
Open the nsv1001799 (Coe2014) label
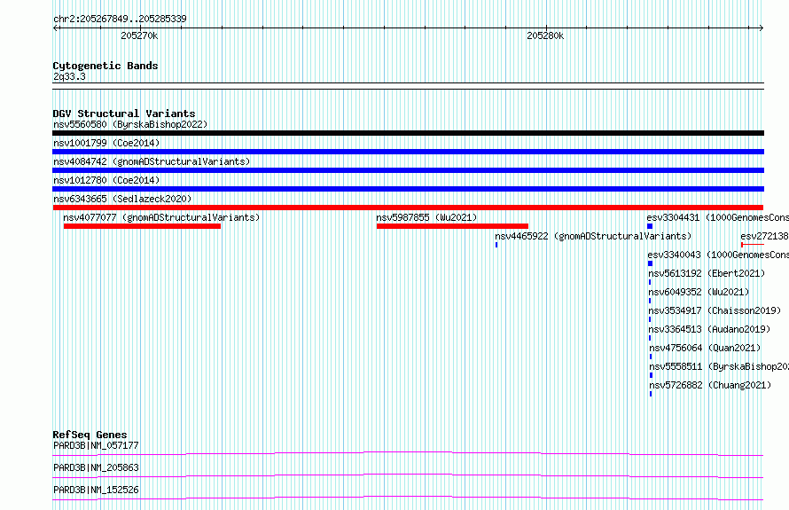point(106,143)
